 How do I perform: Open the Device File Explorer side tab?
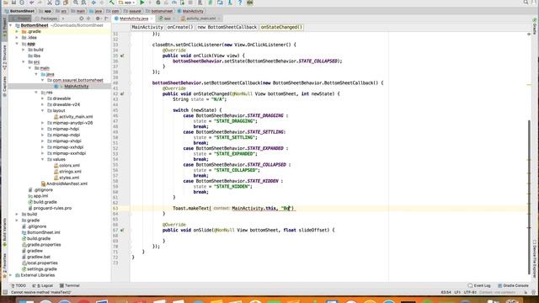click(535, 258)
